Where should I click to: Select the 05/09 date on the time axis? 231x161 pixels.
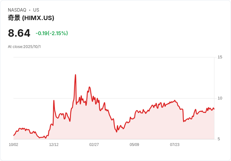pyautogui.click(x=134, y=145)
